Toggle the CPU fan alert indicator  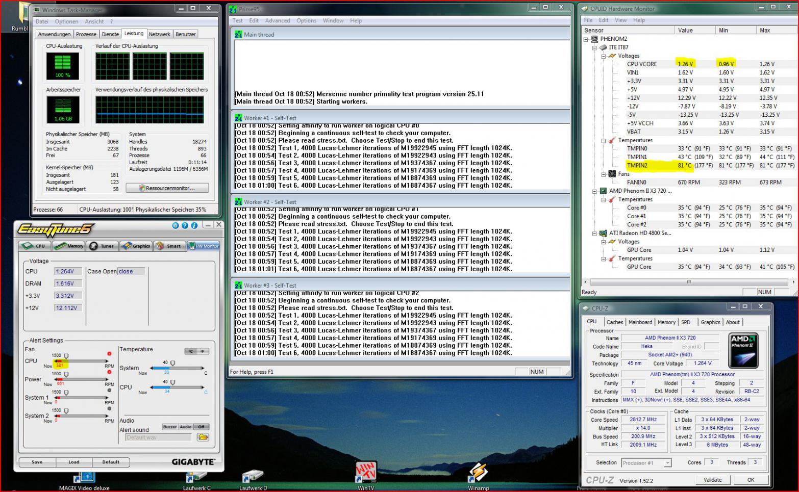(109, 354)
